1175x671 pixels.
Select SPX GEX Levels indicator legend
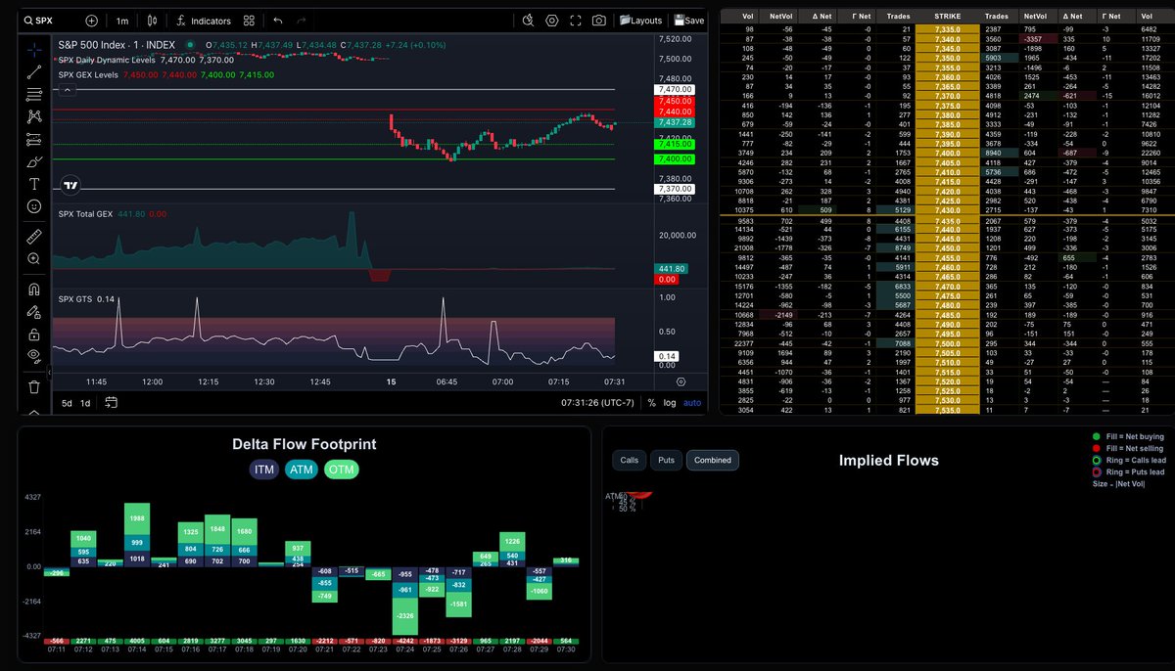(90, 75)
